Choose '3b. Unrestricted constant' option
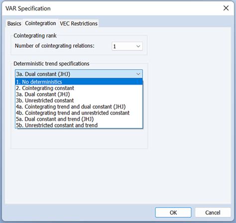 point(79,101)
